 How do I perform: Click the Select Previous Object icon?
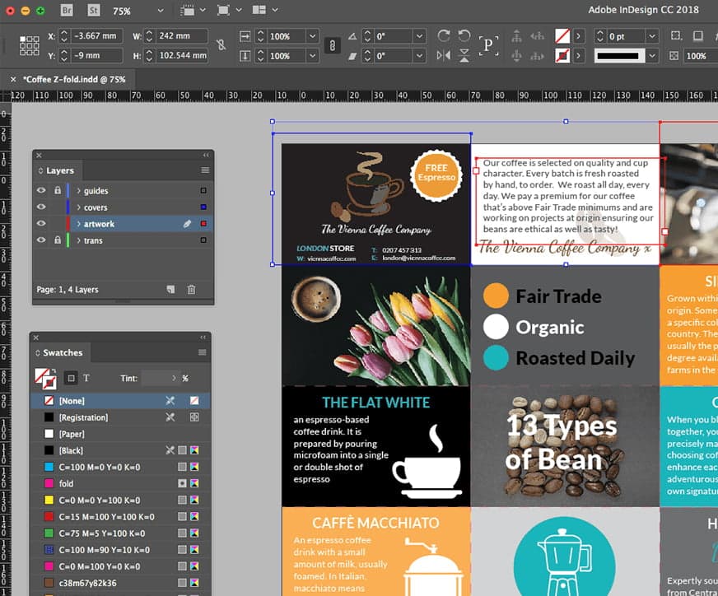click(537, 35)
